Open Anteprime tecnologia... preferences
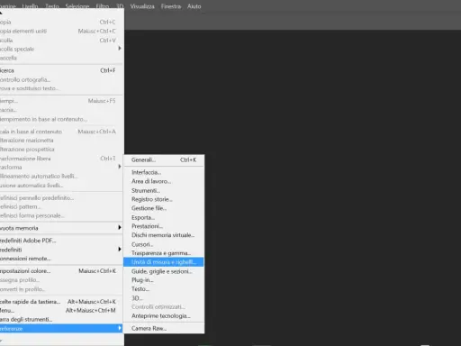 (x=164, y=316)
